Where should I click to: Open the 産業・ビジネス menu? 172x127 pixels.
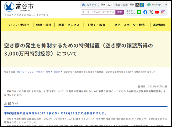click(x=69, y=25)
